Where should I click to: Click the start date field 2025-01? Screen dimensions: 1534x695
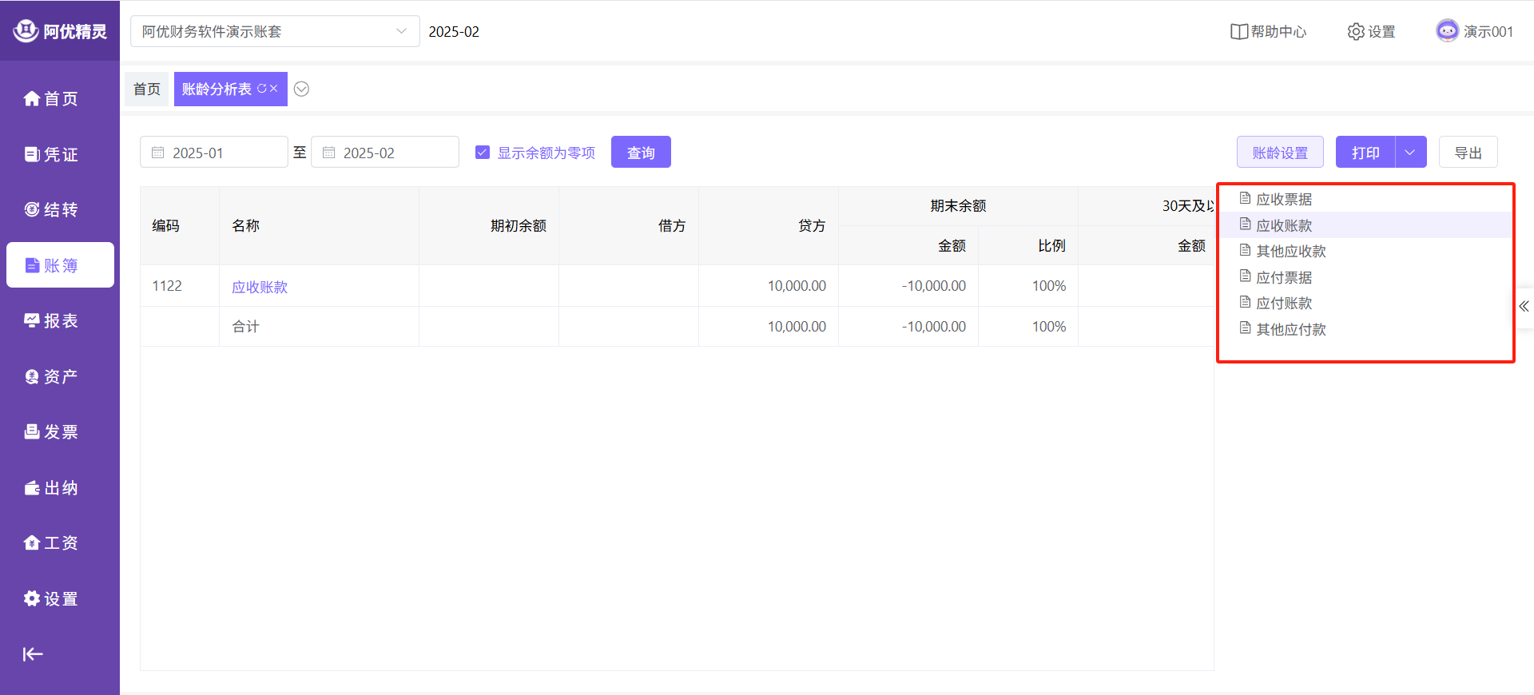click(x=214, y=153)
